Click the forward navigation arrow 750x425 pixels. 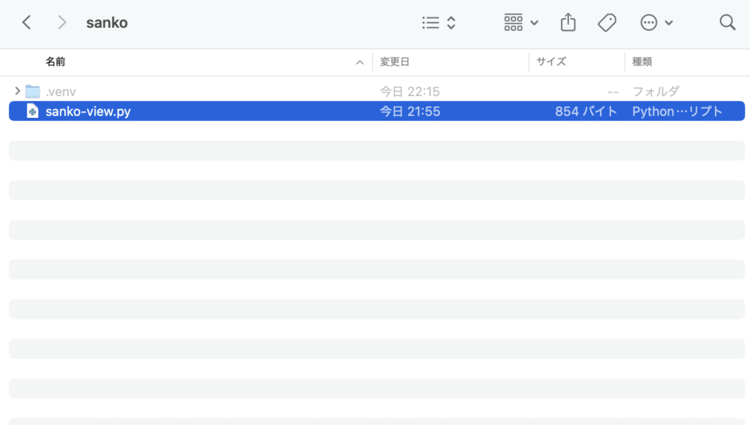[x=62, y=23]
